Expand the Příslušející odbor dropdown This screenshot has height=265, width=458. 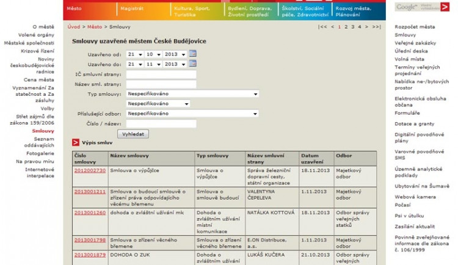click(192, 114)
